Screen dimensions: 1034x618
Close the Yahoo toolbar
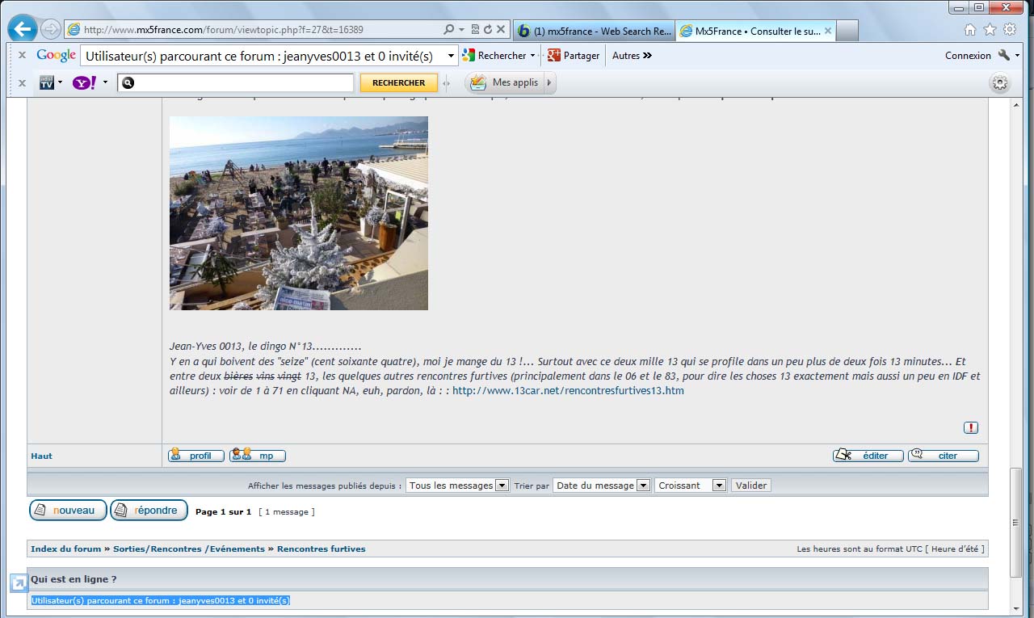22,82
